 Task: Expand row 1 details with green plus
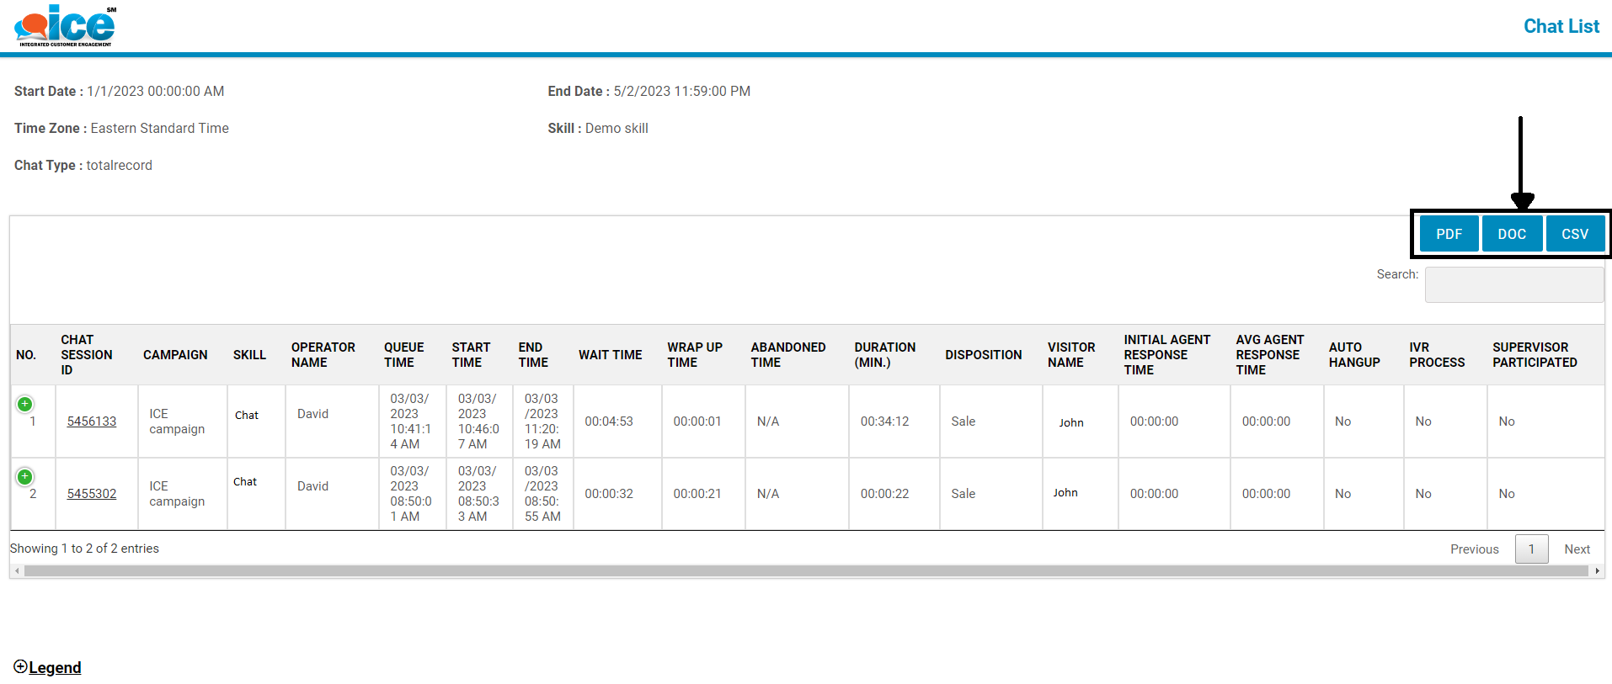(x=25, y=404)
